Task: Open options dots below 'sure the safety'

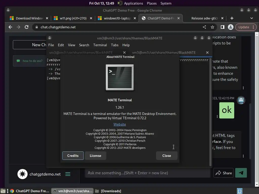Action: (243, 88)
